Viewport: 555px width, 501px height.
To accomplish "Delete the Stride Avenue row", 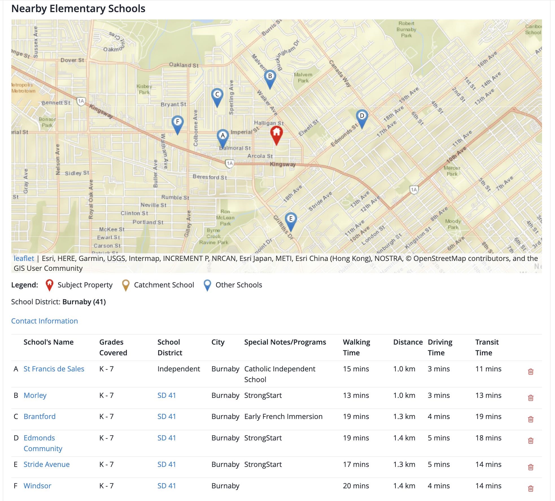I will [x=530, y=467].
